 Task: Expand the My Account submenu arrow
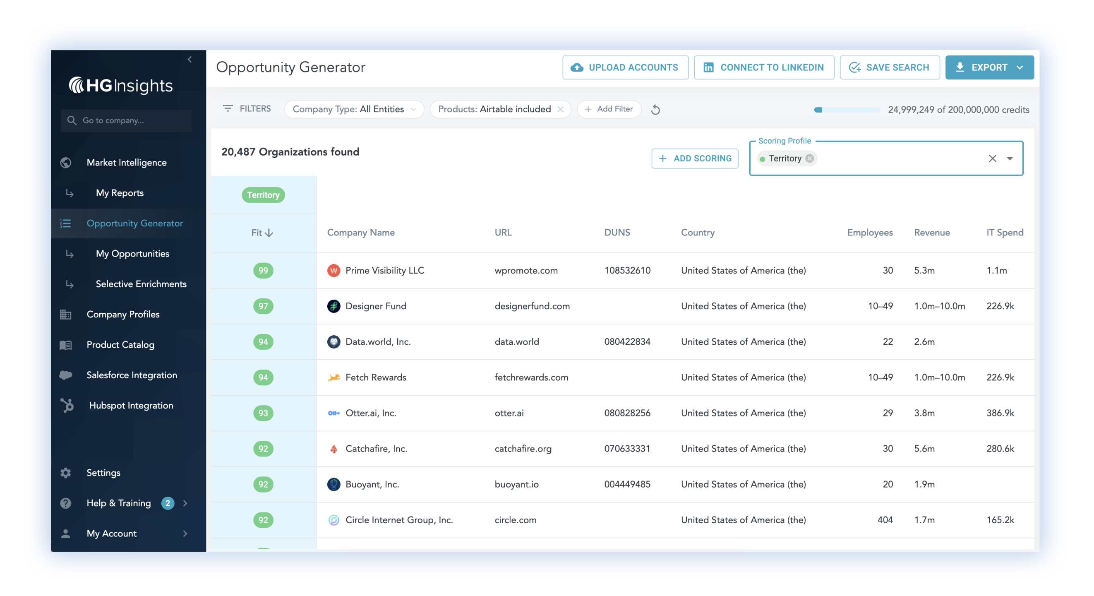[185, 534]
